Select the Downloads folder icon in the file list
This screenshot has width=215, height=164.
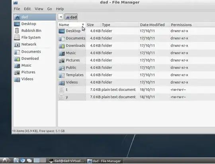point(62,45)
